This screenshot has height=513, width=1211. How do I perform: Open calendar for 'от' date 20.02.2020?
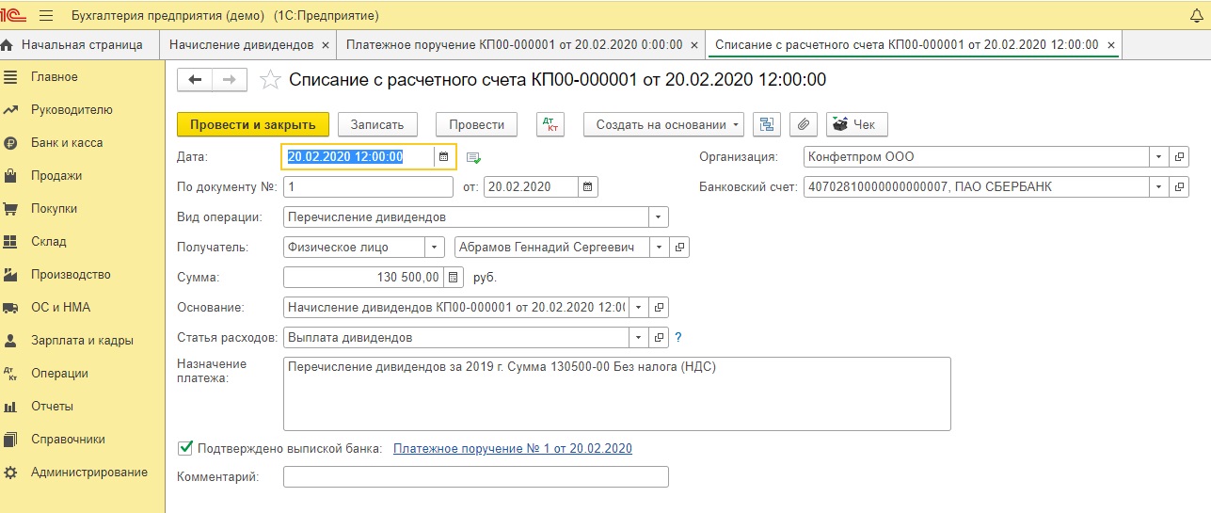(588, 187)
